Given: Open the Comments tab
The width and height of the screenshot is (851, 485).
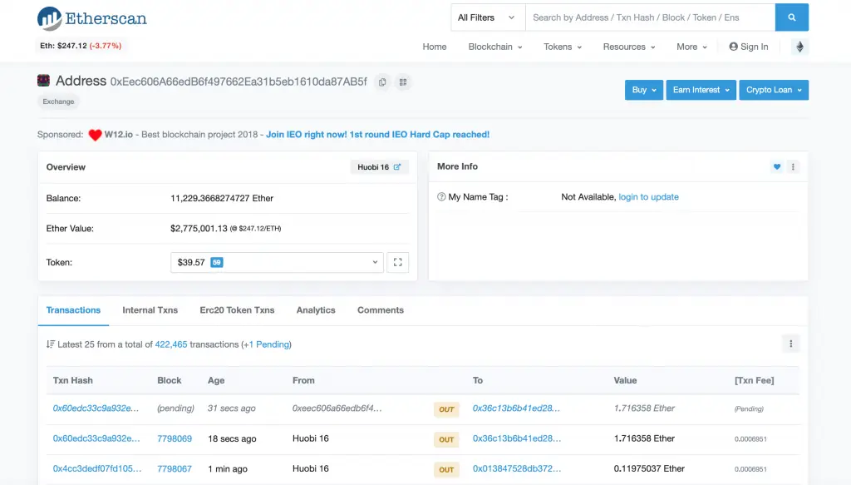Looking at the screenshot, I should pos(381,310).
